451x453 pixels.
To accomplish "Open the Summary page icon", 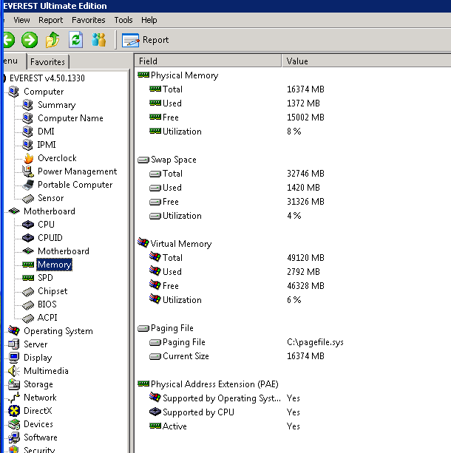I will (x=28, y=105).
